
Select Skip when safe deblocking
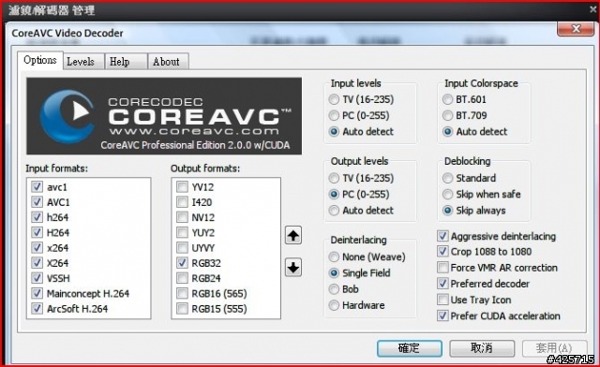pos(447,194)
